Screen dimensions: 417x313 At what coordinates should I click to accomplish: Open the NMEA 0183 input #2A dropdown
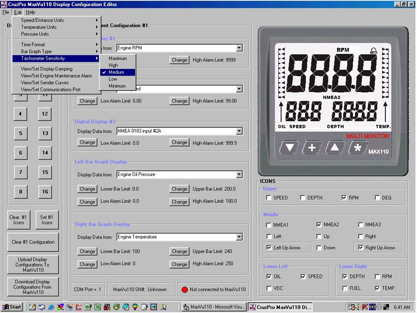239,131
